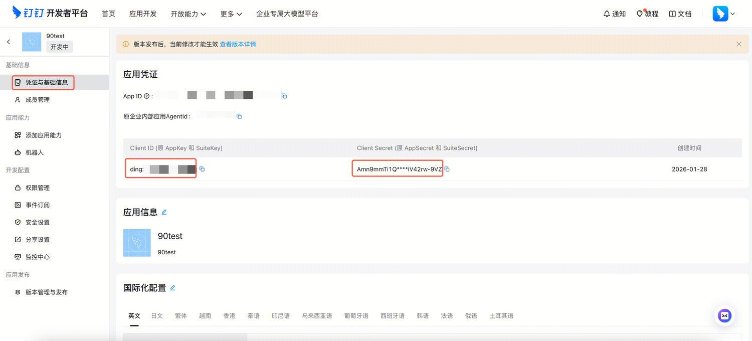
Task: Copy the AgentId with the copy icon
Action: click(239, 116)
